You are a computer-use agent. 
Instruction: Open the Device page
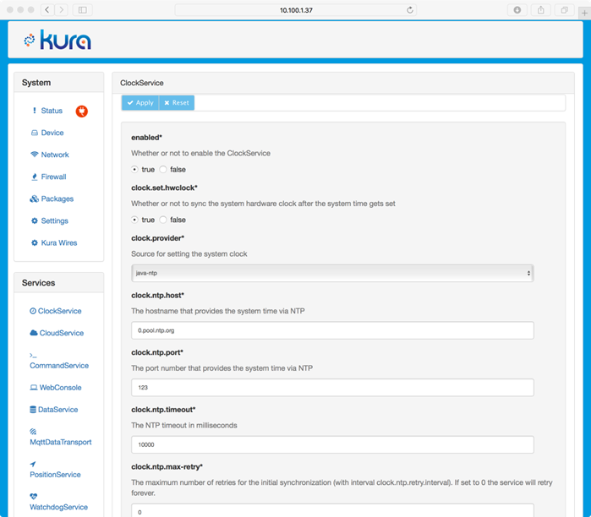(52, 133)
